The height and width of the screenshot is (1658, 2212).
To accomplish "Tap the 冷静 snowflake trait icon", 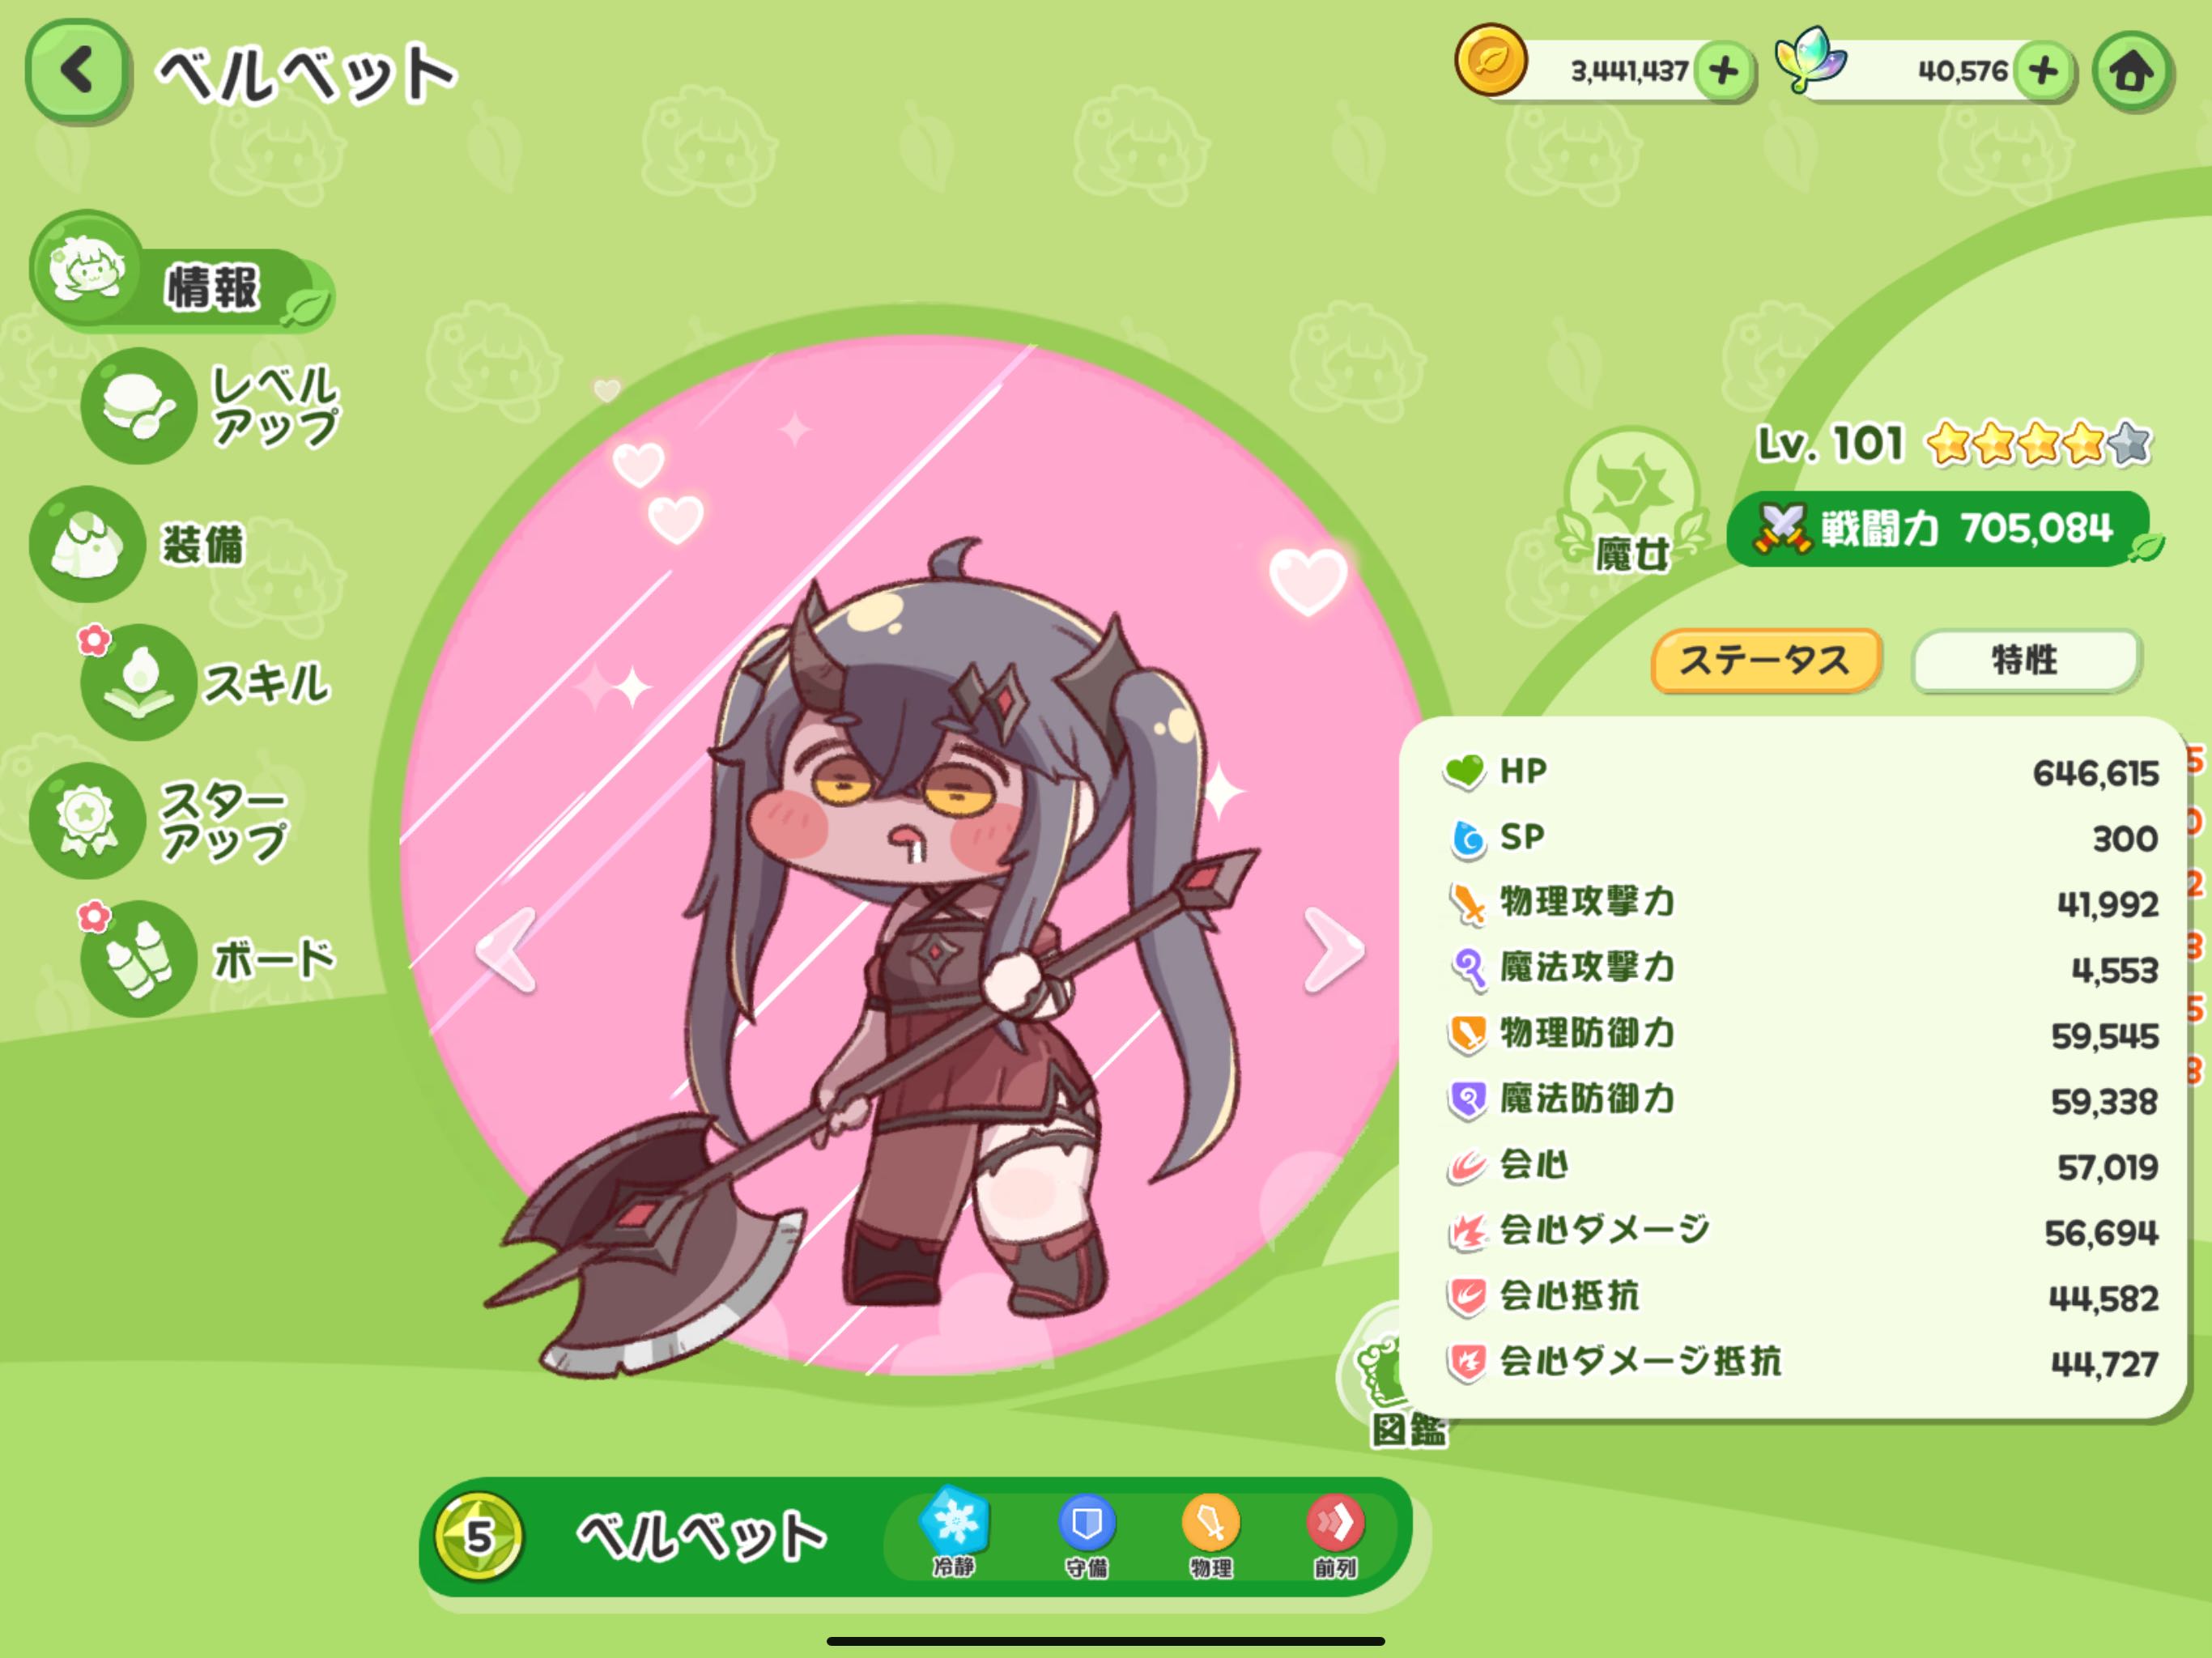I will pos(954,1533).
